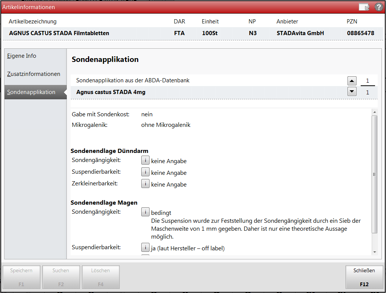Click PZN value 08865478
Viewport: 386px width, 293px height.
pos(360,33)
